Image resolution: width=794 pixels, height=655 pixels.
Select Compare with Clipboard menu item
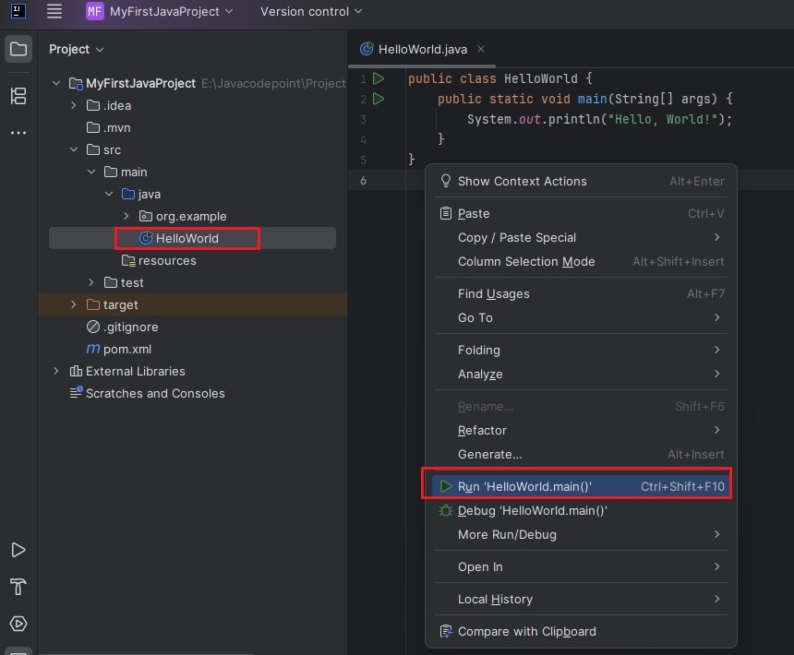581,631
